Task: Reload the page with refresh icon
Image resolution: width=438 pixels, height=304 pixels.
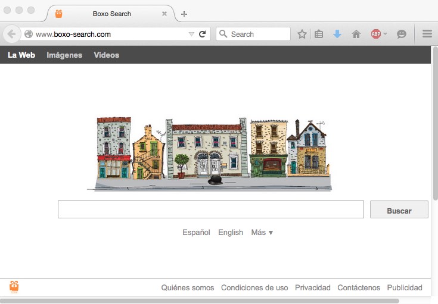Action: (203, 35)
